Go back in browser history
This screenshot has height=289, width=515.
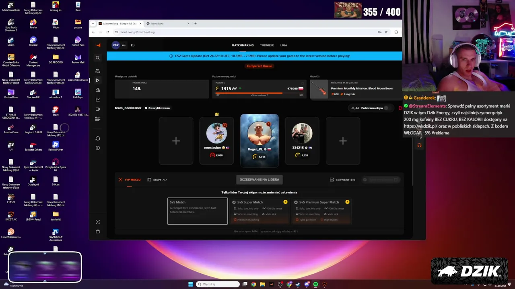[x=93, y=32]
